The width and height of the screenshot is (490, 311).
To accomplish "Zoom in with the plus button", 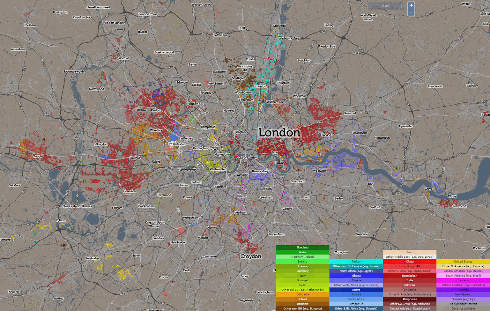I will tap(411, 5).
